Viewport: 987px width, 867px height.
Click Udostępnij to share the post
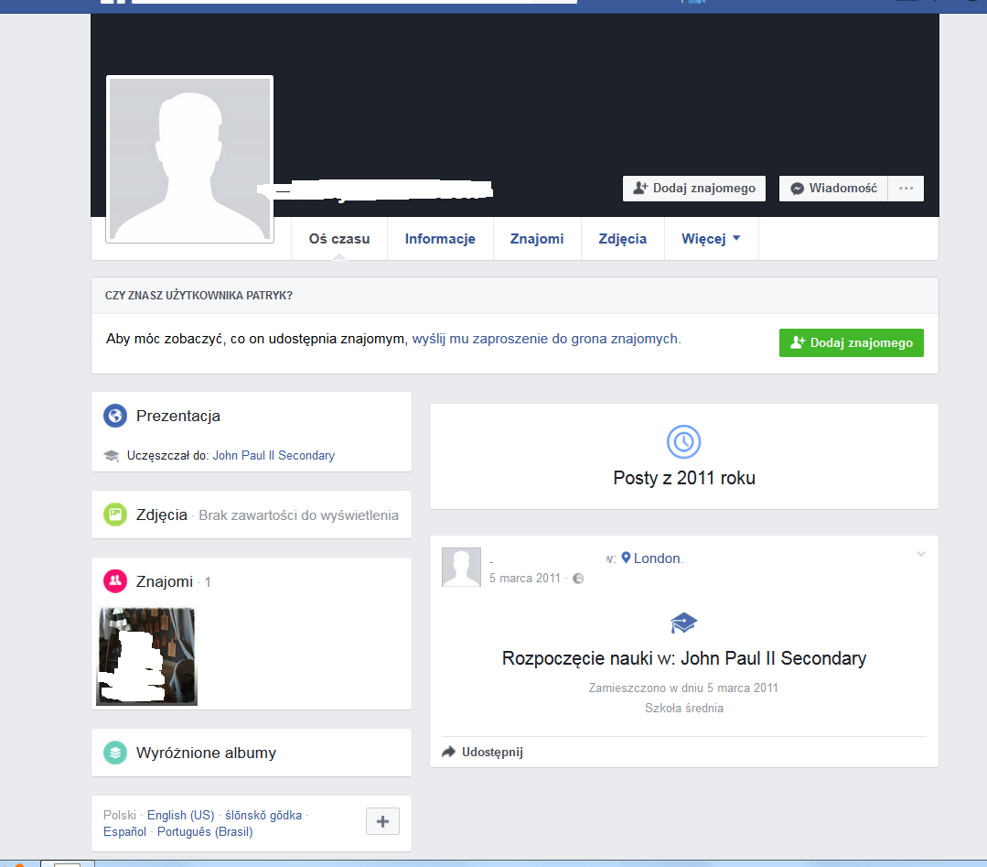pos(492,753)
